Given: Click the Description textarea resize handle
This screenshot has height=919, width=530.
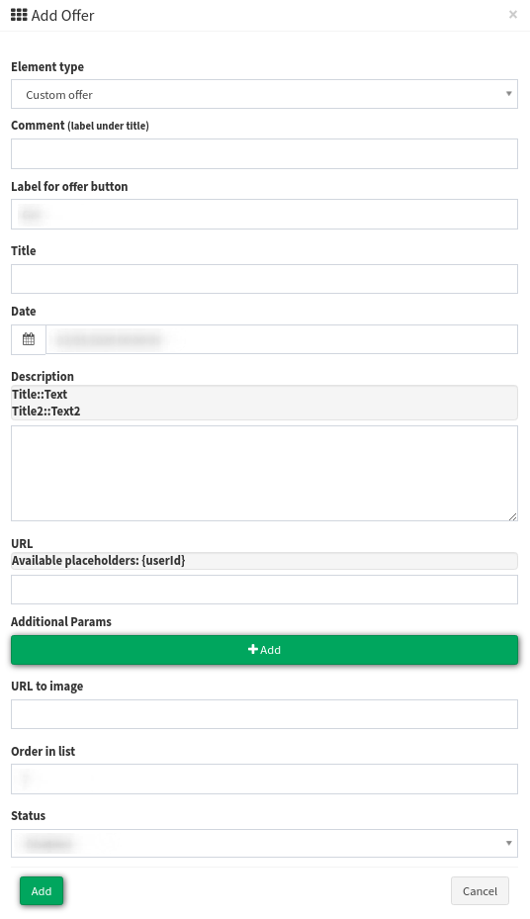Looking at the screenshot, I should tap(513, 516).
